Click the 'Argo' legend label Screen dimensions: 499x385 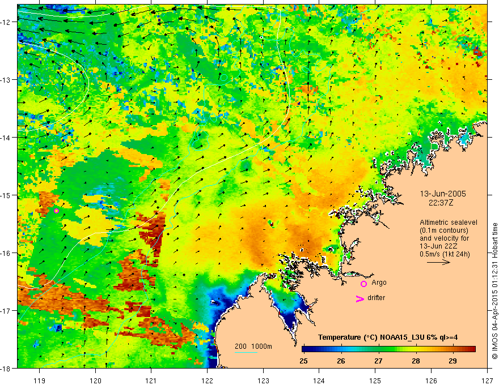click(379, 283)
